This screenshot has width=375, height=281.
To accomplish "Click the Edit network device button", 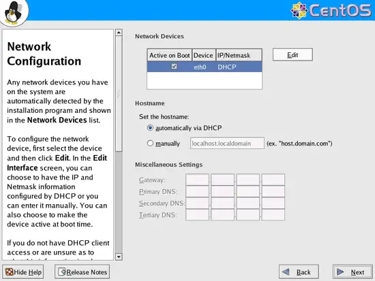I will pos(292,54).
